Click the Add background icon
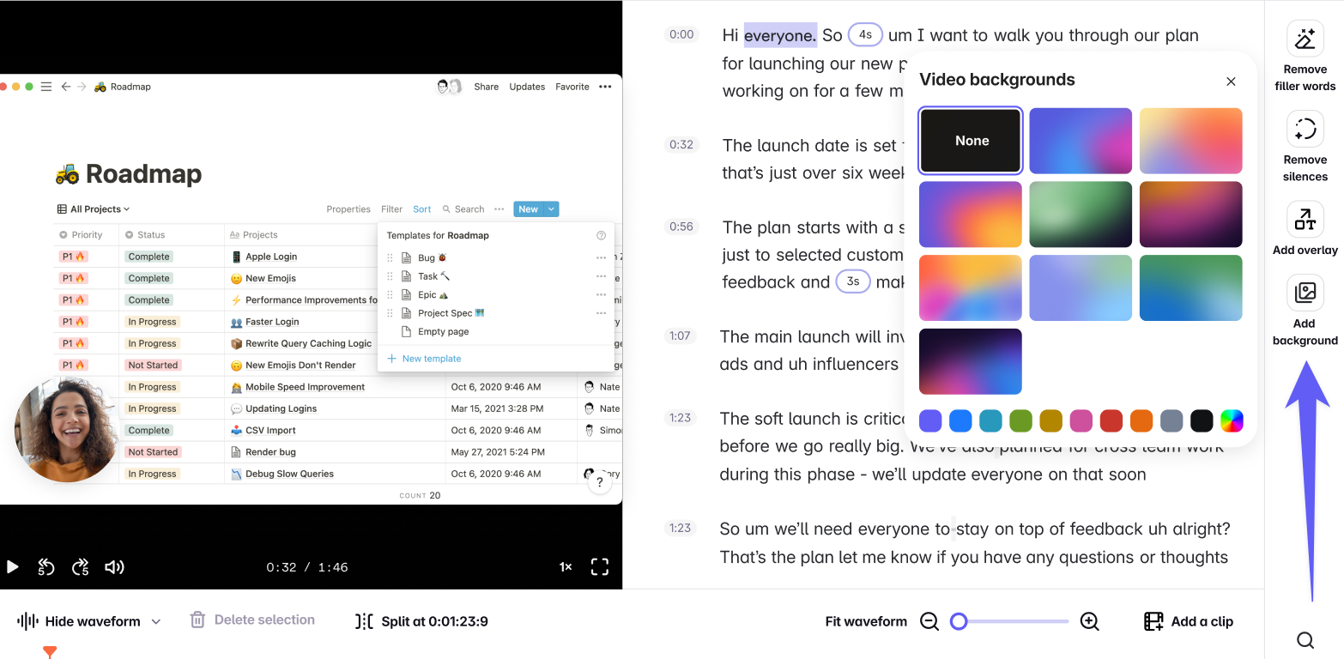Viewport: 1344px width, 659px height. coord(1305,293)
